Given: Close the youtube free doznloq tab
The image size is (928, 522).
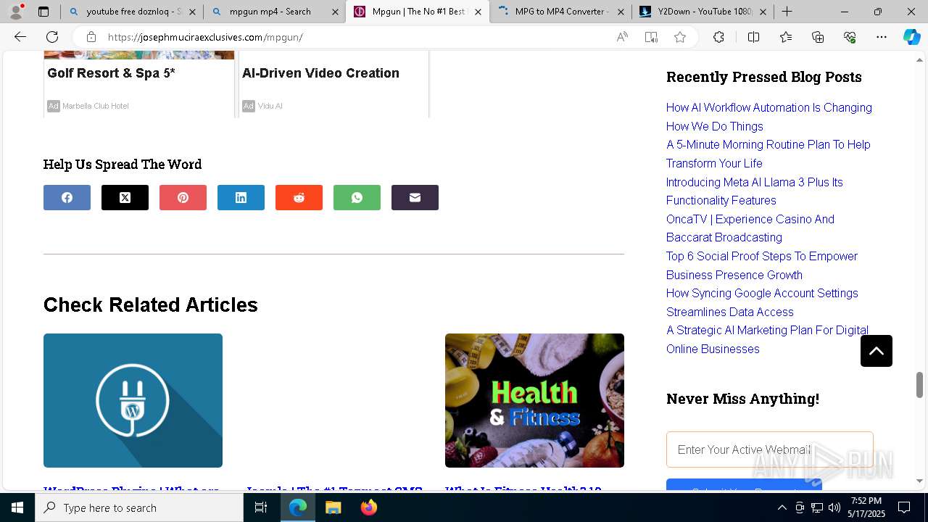Looking at the screenshot, I should click(192, 12).
